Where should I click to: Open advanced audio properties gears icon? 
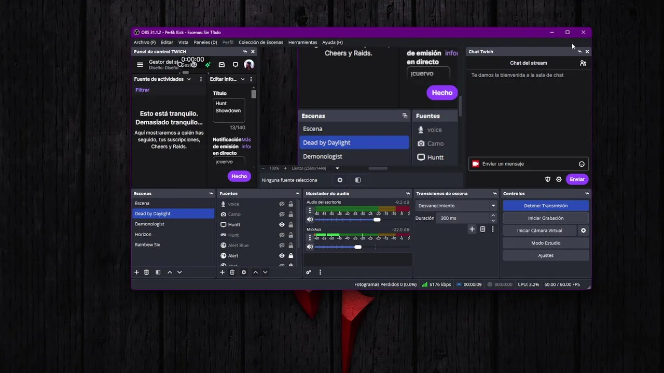tap(308, 272)
